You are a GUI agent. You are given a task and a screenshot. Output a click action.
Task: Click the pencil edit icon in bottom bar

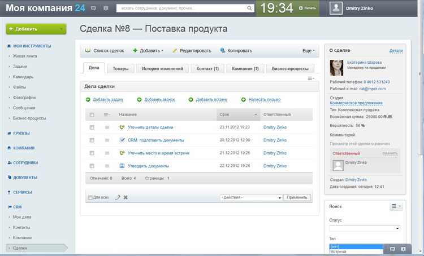pos(118,197)
